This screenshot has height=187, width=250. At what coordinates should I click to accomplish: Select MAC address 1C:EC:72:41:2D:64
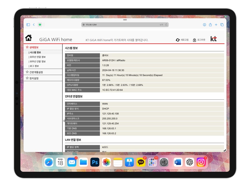[112, 90]
